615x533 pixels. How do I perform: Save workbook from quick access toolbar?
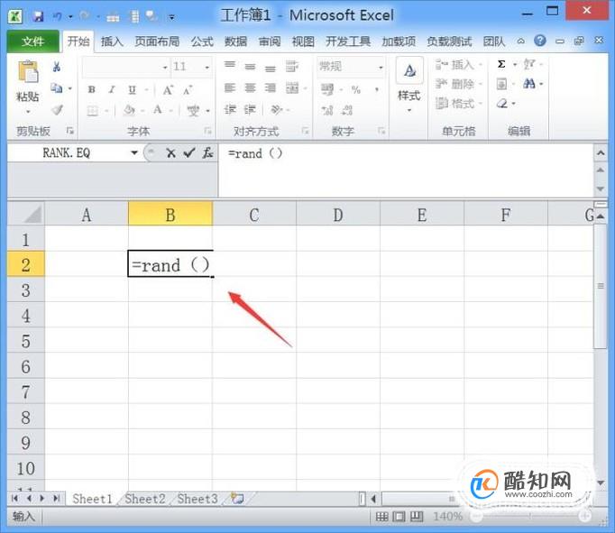pos(38,16)
